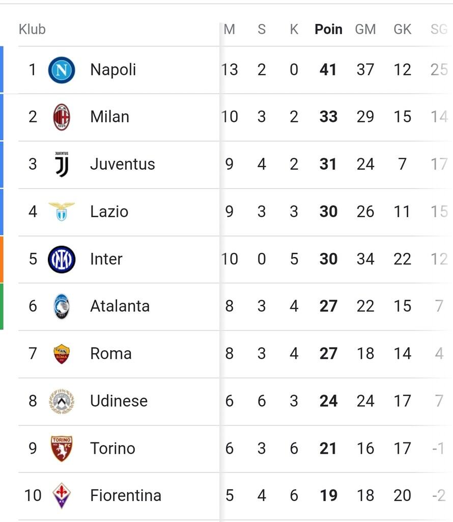Image resolution: width=453 pixels, height=522 pixels.
Task: Open the Napoli team name link
Action: [113, 70]
